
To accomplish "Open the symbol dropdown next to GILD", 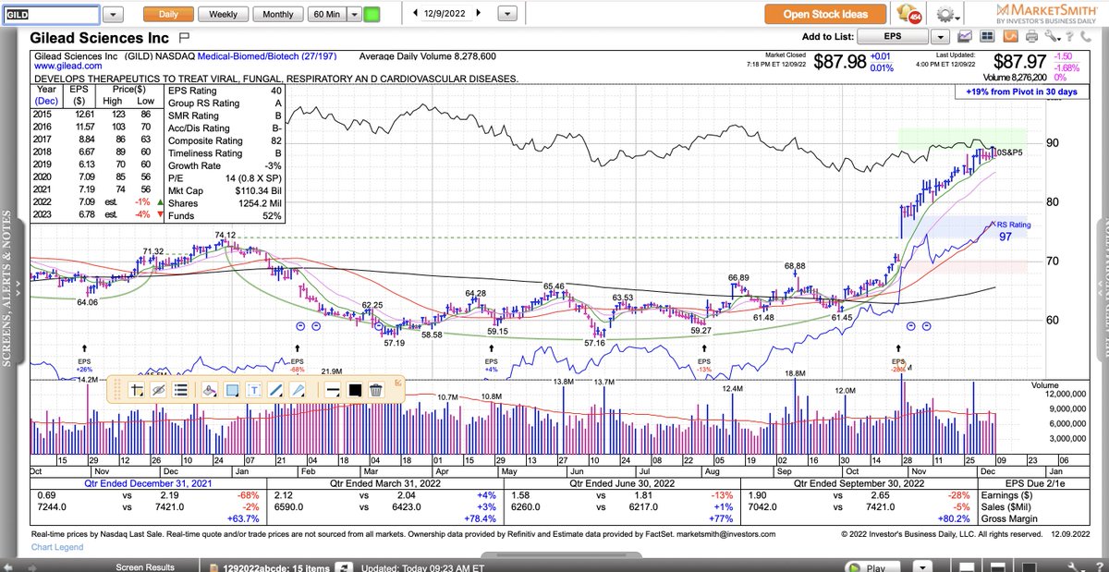I will (113, 15).
